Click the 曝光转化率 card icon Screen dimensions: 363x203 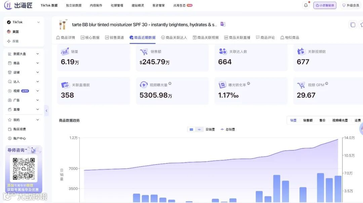click(222, 85)
